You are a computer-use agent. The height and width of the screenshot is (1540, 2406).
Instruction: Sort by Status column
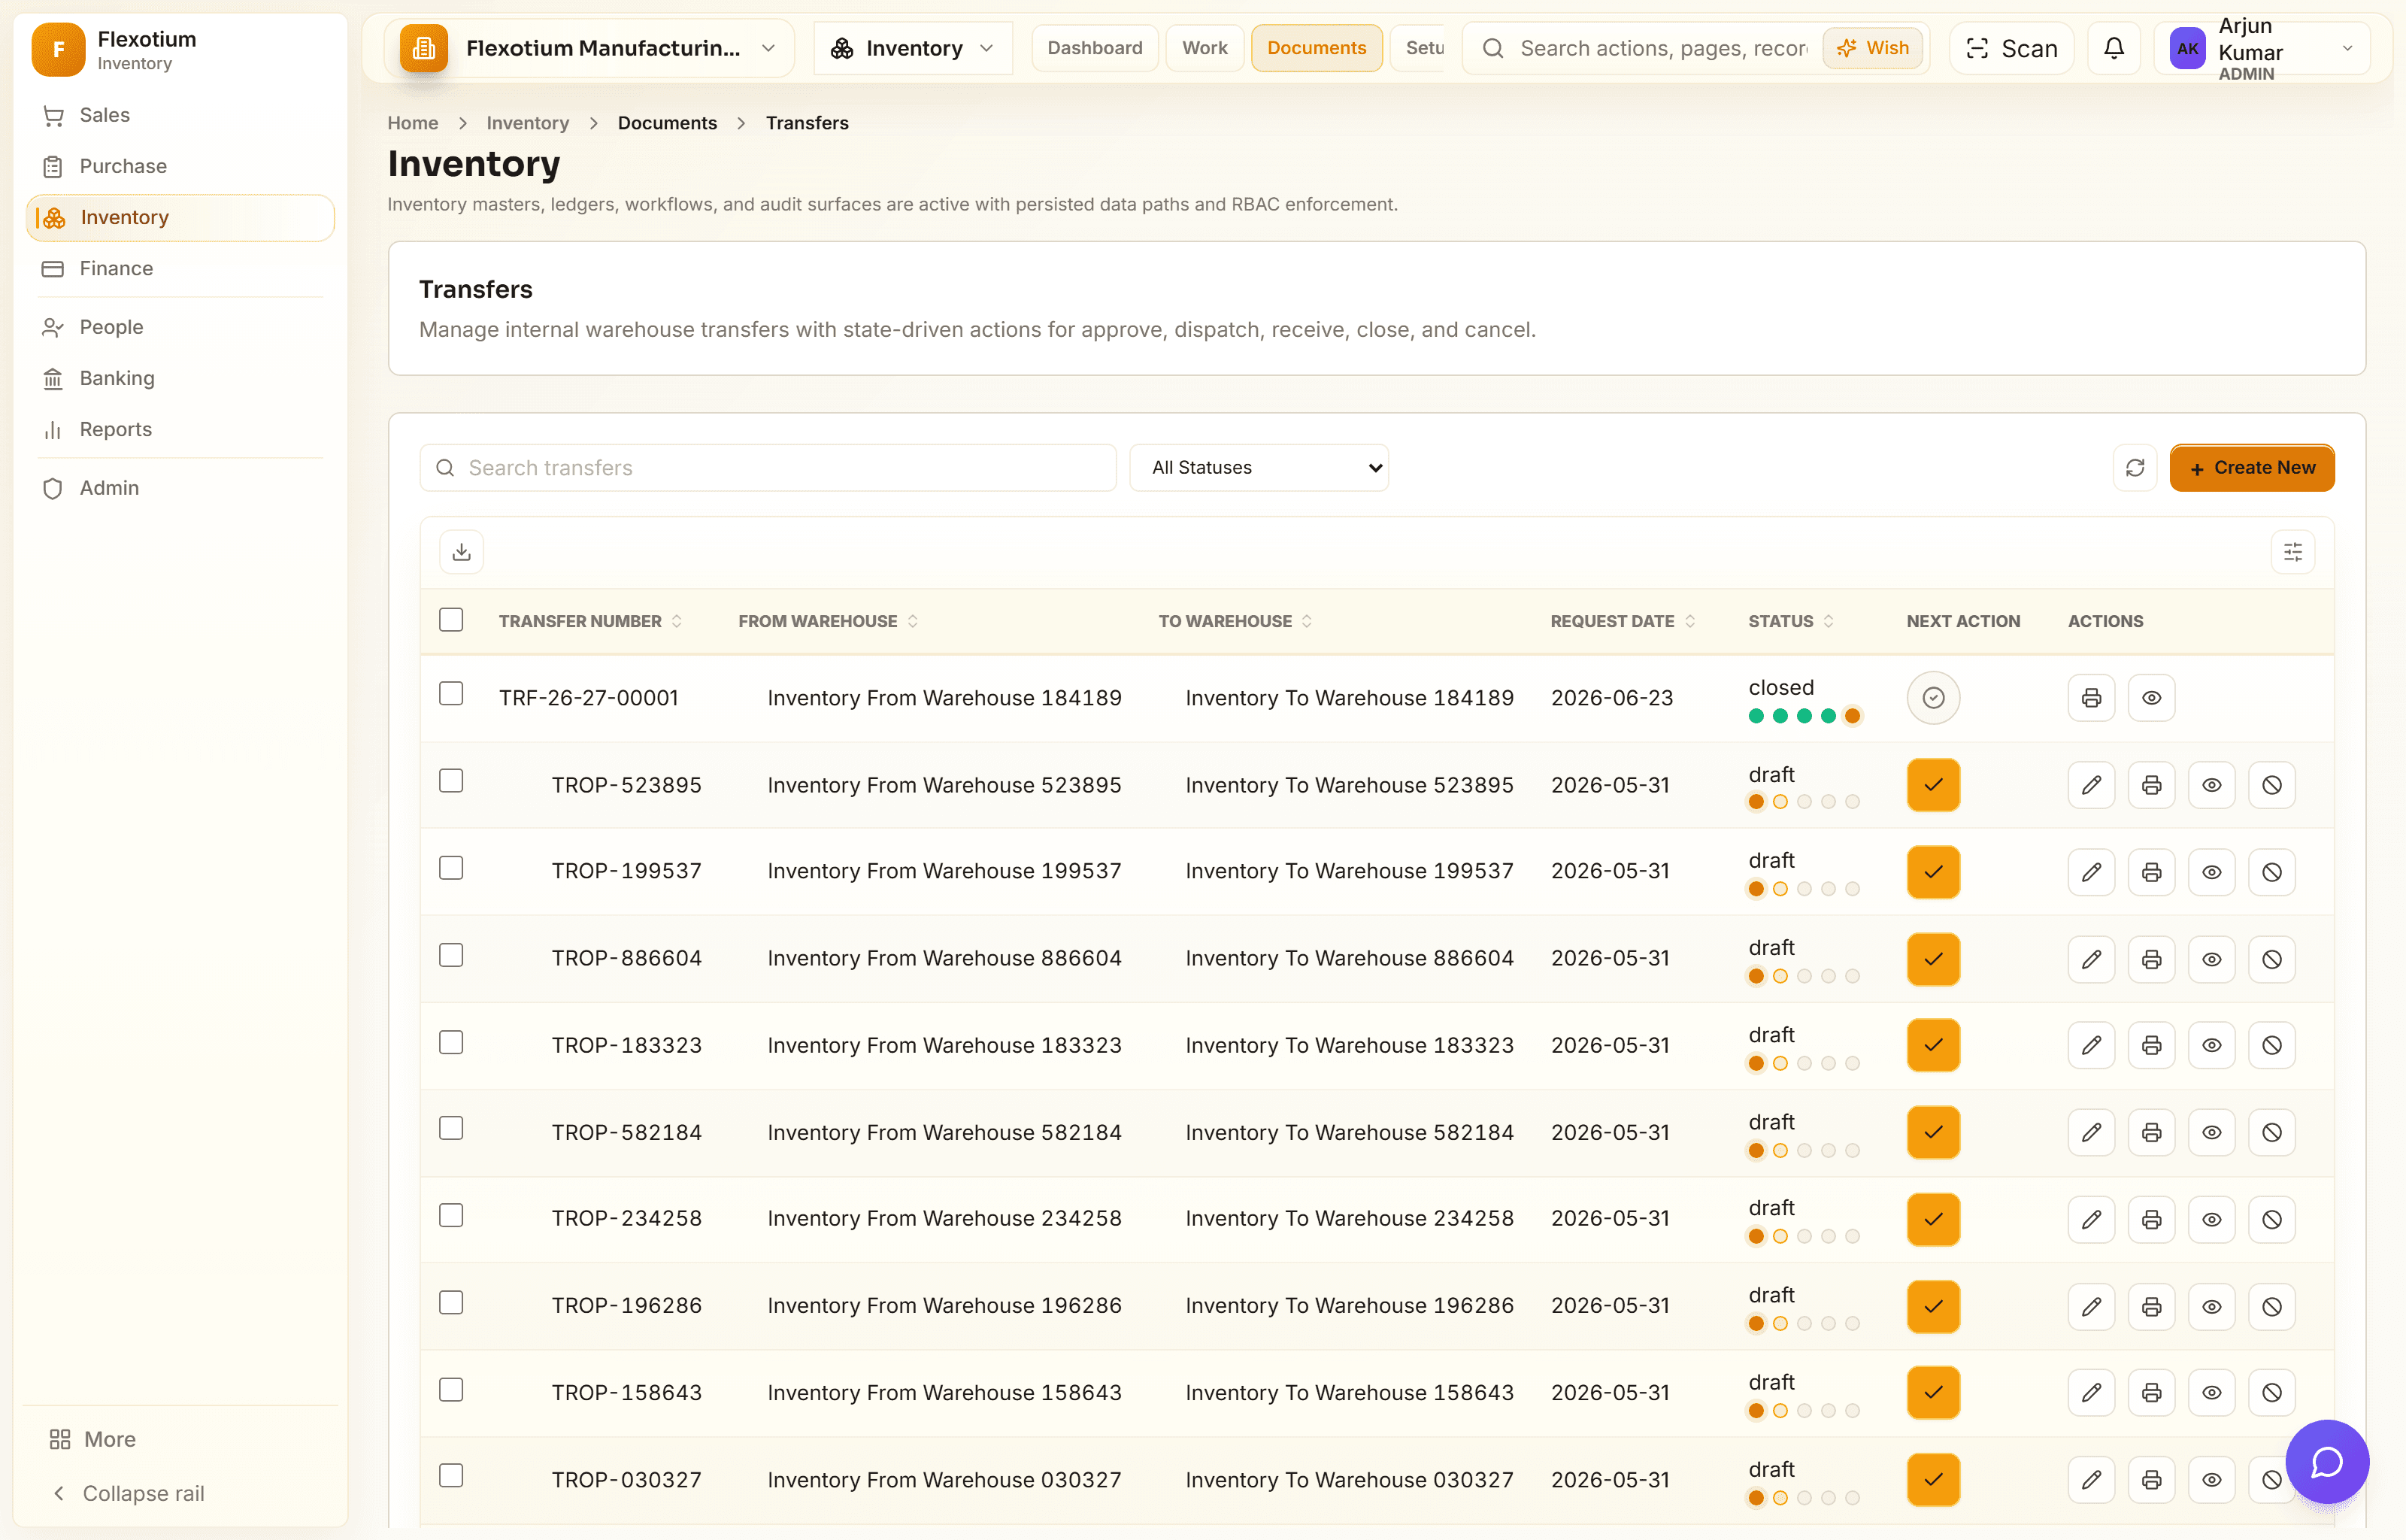(1790, 621)
